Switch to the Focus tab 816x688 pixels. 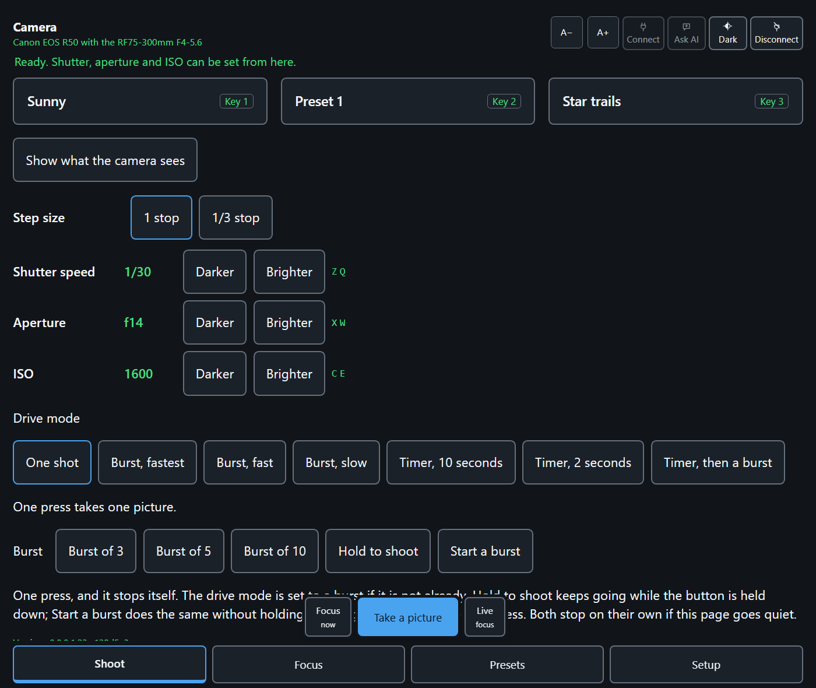308,664
